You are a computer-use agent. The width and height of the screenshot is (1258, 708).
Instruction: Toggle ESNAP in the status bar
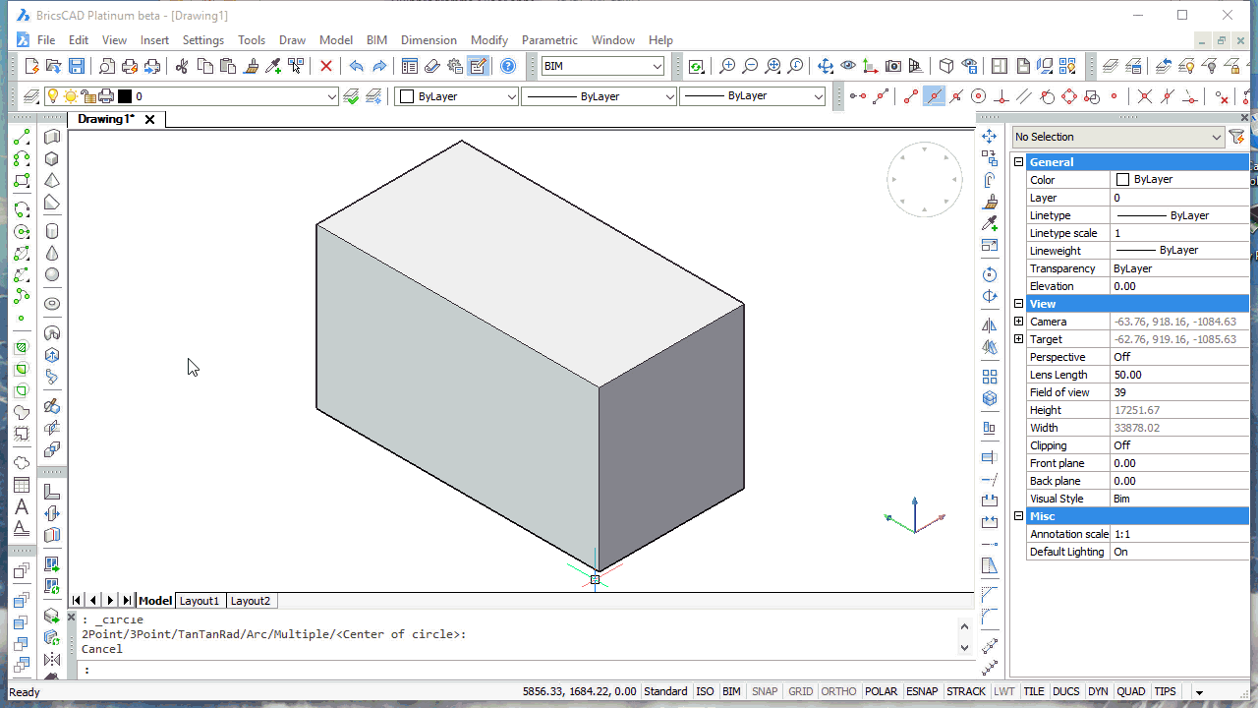coord(922,691)
